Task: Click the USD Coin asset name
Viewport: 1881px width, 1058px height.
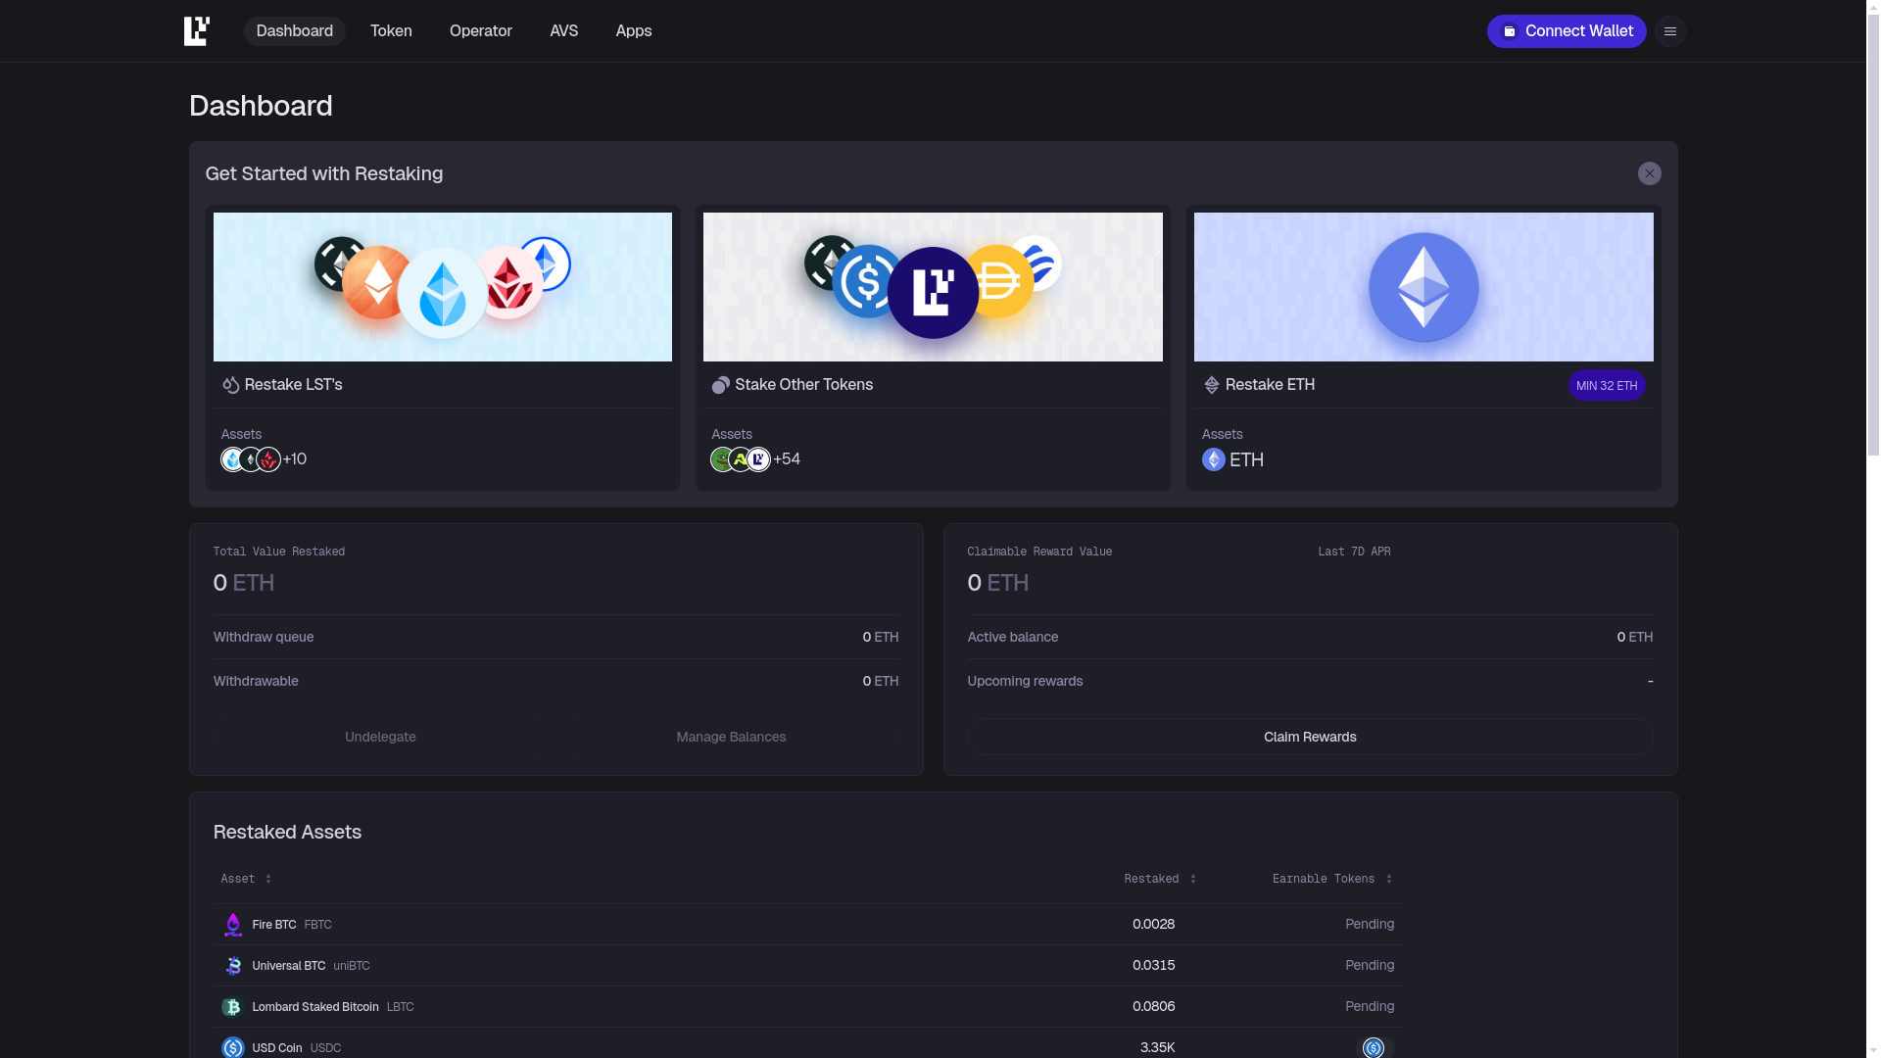Action: [277, 1048]
